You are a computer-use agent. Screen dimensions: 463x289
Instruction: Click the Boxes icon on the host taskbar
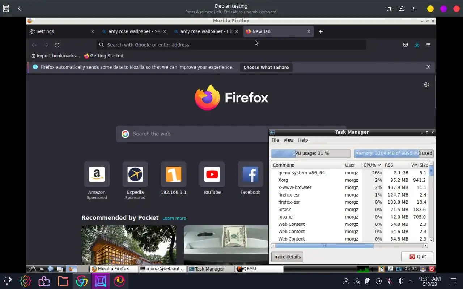click(x=100, y=281)
